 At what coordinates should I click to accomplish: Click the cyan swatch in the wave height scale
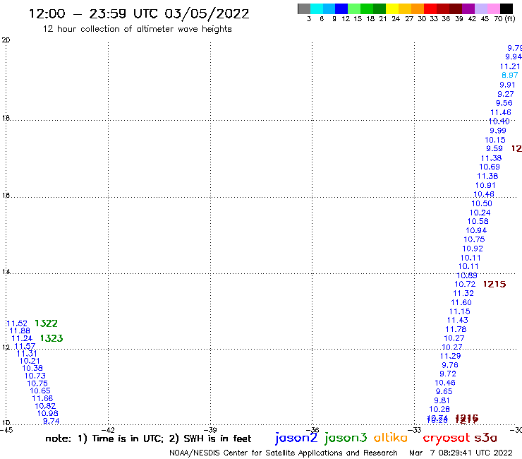317,8
